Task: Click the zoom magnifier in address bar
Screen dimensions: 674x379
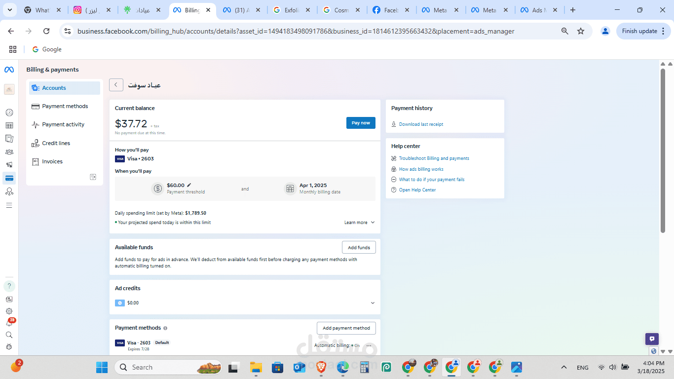Action: click(565, 31)
